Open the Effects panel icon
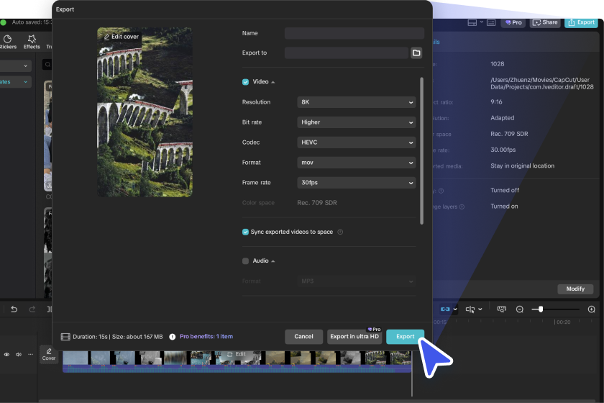Image resolution: width=604 pixels, height=403 pixels. click(x=32, y=42)
